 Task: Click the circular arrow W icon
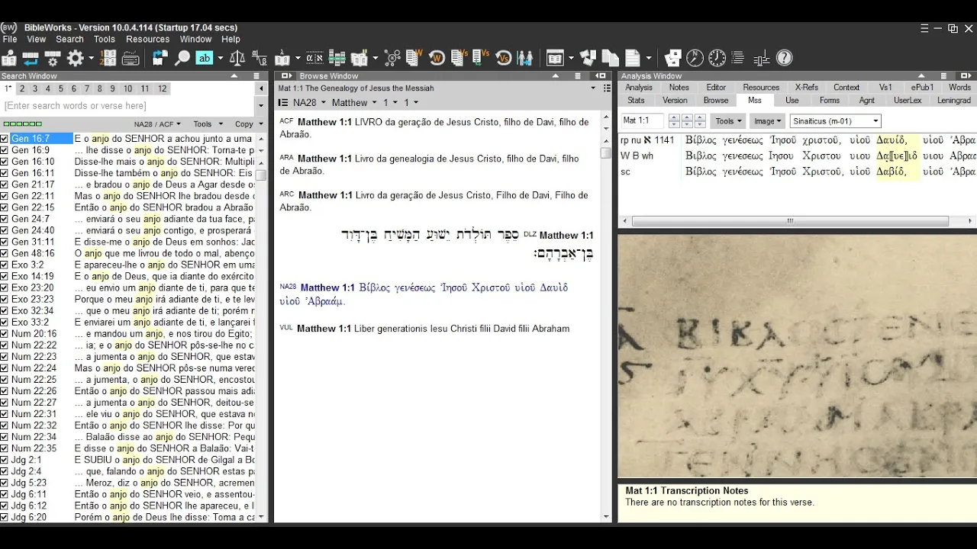(437, 58)
